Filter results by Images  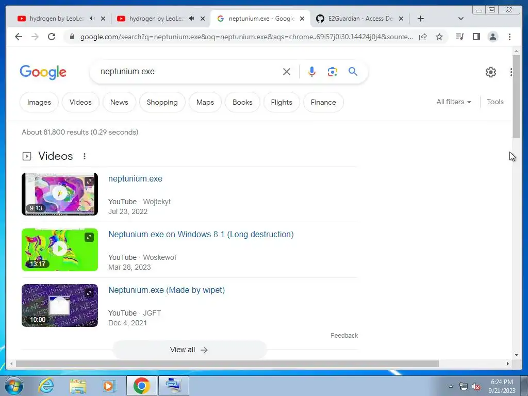click(39, 103)
